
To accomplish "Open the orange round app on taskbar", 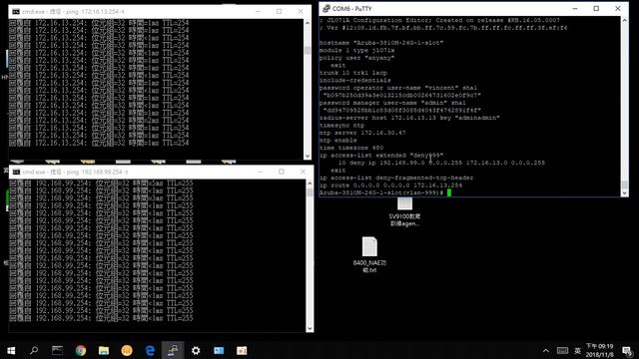I will point(127,350).
